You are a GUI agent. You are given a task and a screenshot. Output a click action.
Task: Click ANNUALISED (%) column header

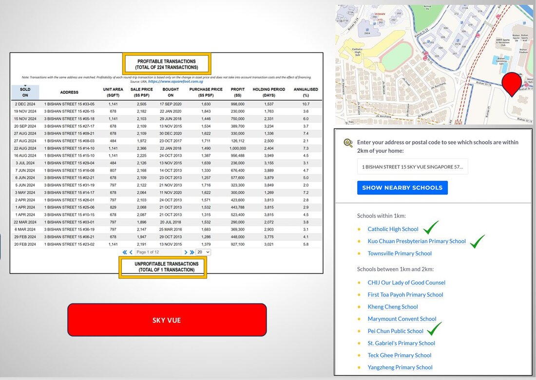306,92
